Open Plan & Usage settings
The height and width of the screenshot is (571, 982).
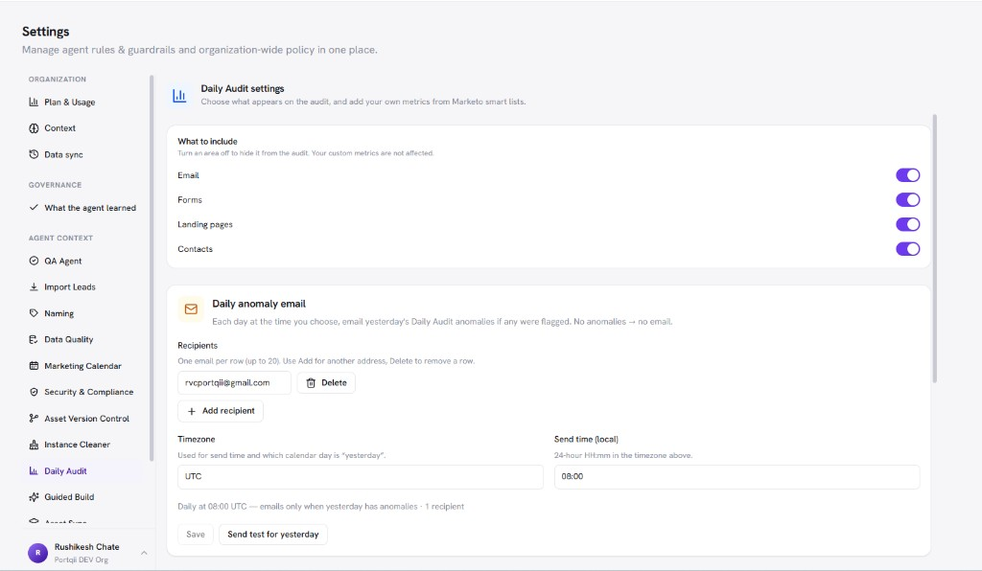point(82,102)
